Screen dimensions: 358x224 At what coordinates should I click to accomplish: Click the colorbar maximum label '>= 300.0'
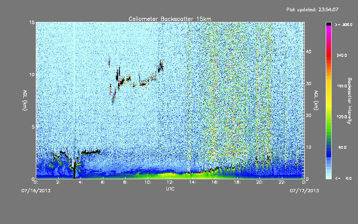[x=344, y=25]
